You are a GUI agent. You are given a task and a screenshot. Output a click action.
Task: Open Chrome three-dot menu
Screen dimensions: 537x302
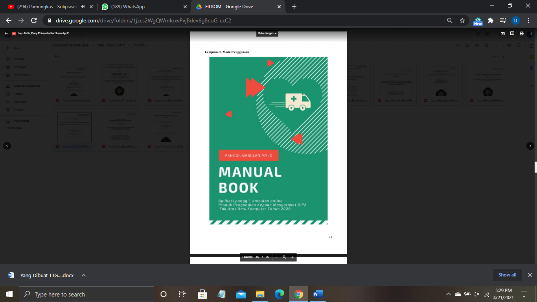tap(528, 20)
